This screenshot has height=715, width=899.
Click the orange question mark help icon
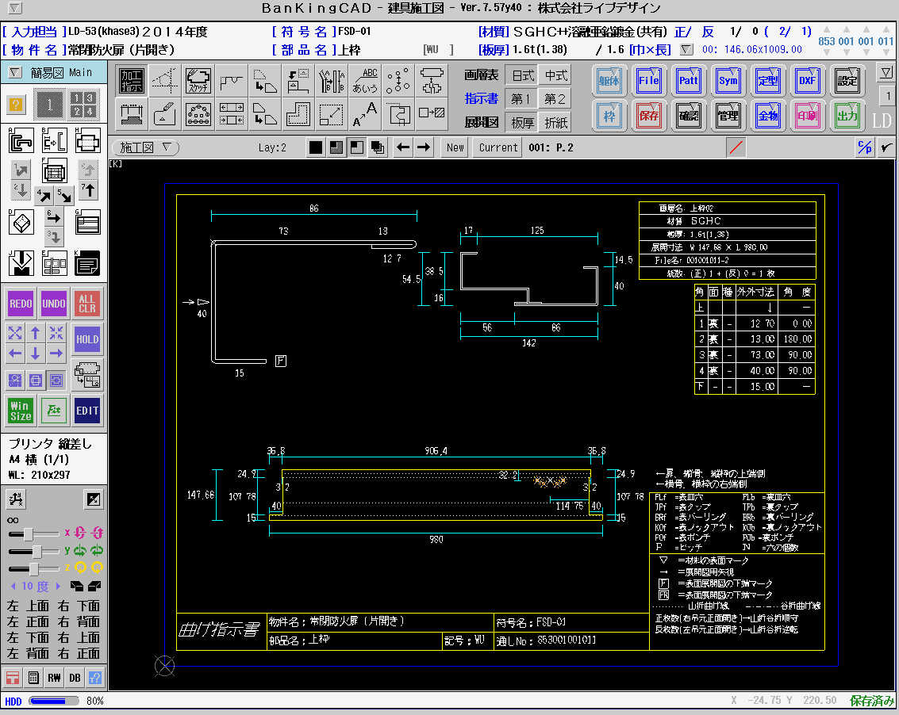click(x=16, y=105)
